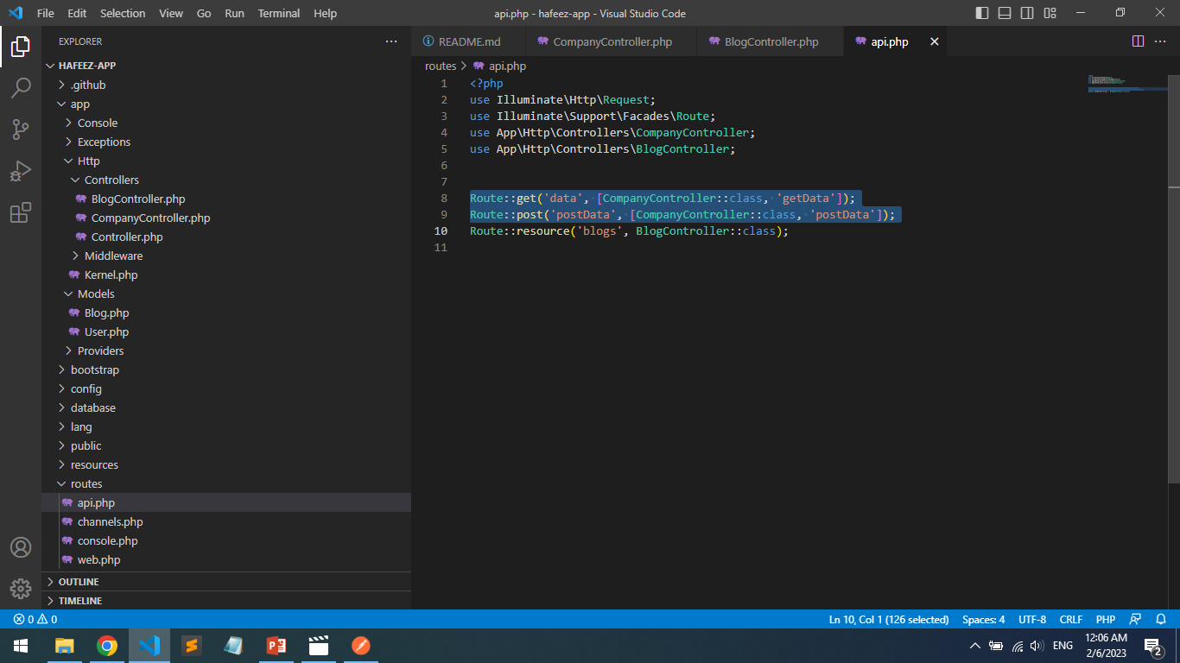Image resolution: width=1180 pixels, height=663 pixels.
Task: Open Explorer more actions ellipsis
Action: [x=391, y=41]
